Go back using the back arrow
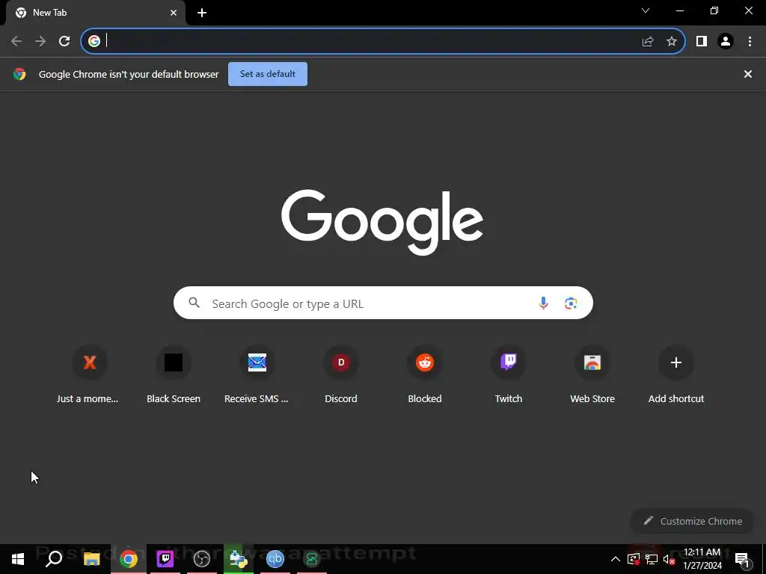 [x=16, y=41]
